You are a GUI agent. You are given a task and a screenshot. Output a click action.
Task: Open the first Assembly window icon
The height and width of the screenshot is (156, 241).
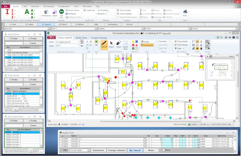click(27, 12)
